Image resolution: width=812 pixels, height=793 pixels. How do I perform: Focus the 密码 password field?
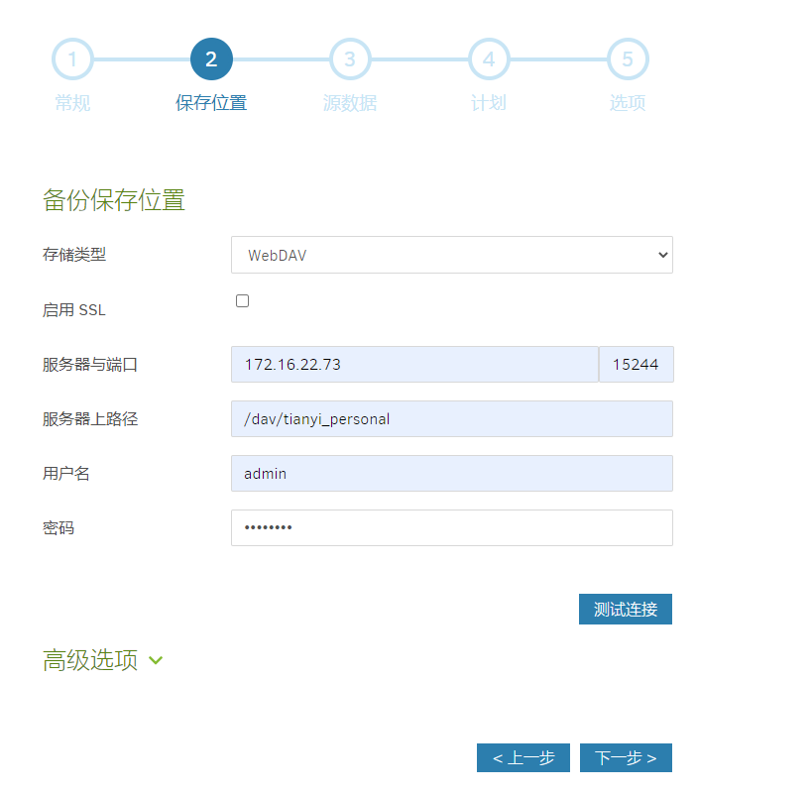[451, 528]
